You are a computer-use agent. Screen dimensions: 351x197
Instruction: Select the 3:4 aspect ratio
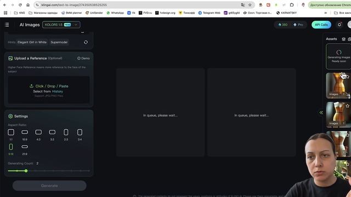click(80, 135)
